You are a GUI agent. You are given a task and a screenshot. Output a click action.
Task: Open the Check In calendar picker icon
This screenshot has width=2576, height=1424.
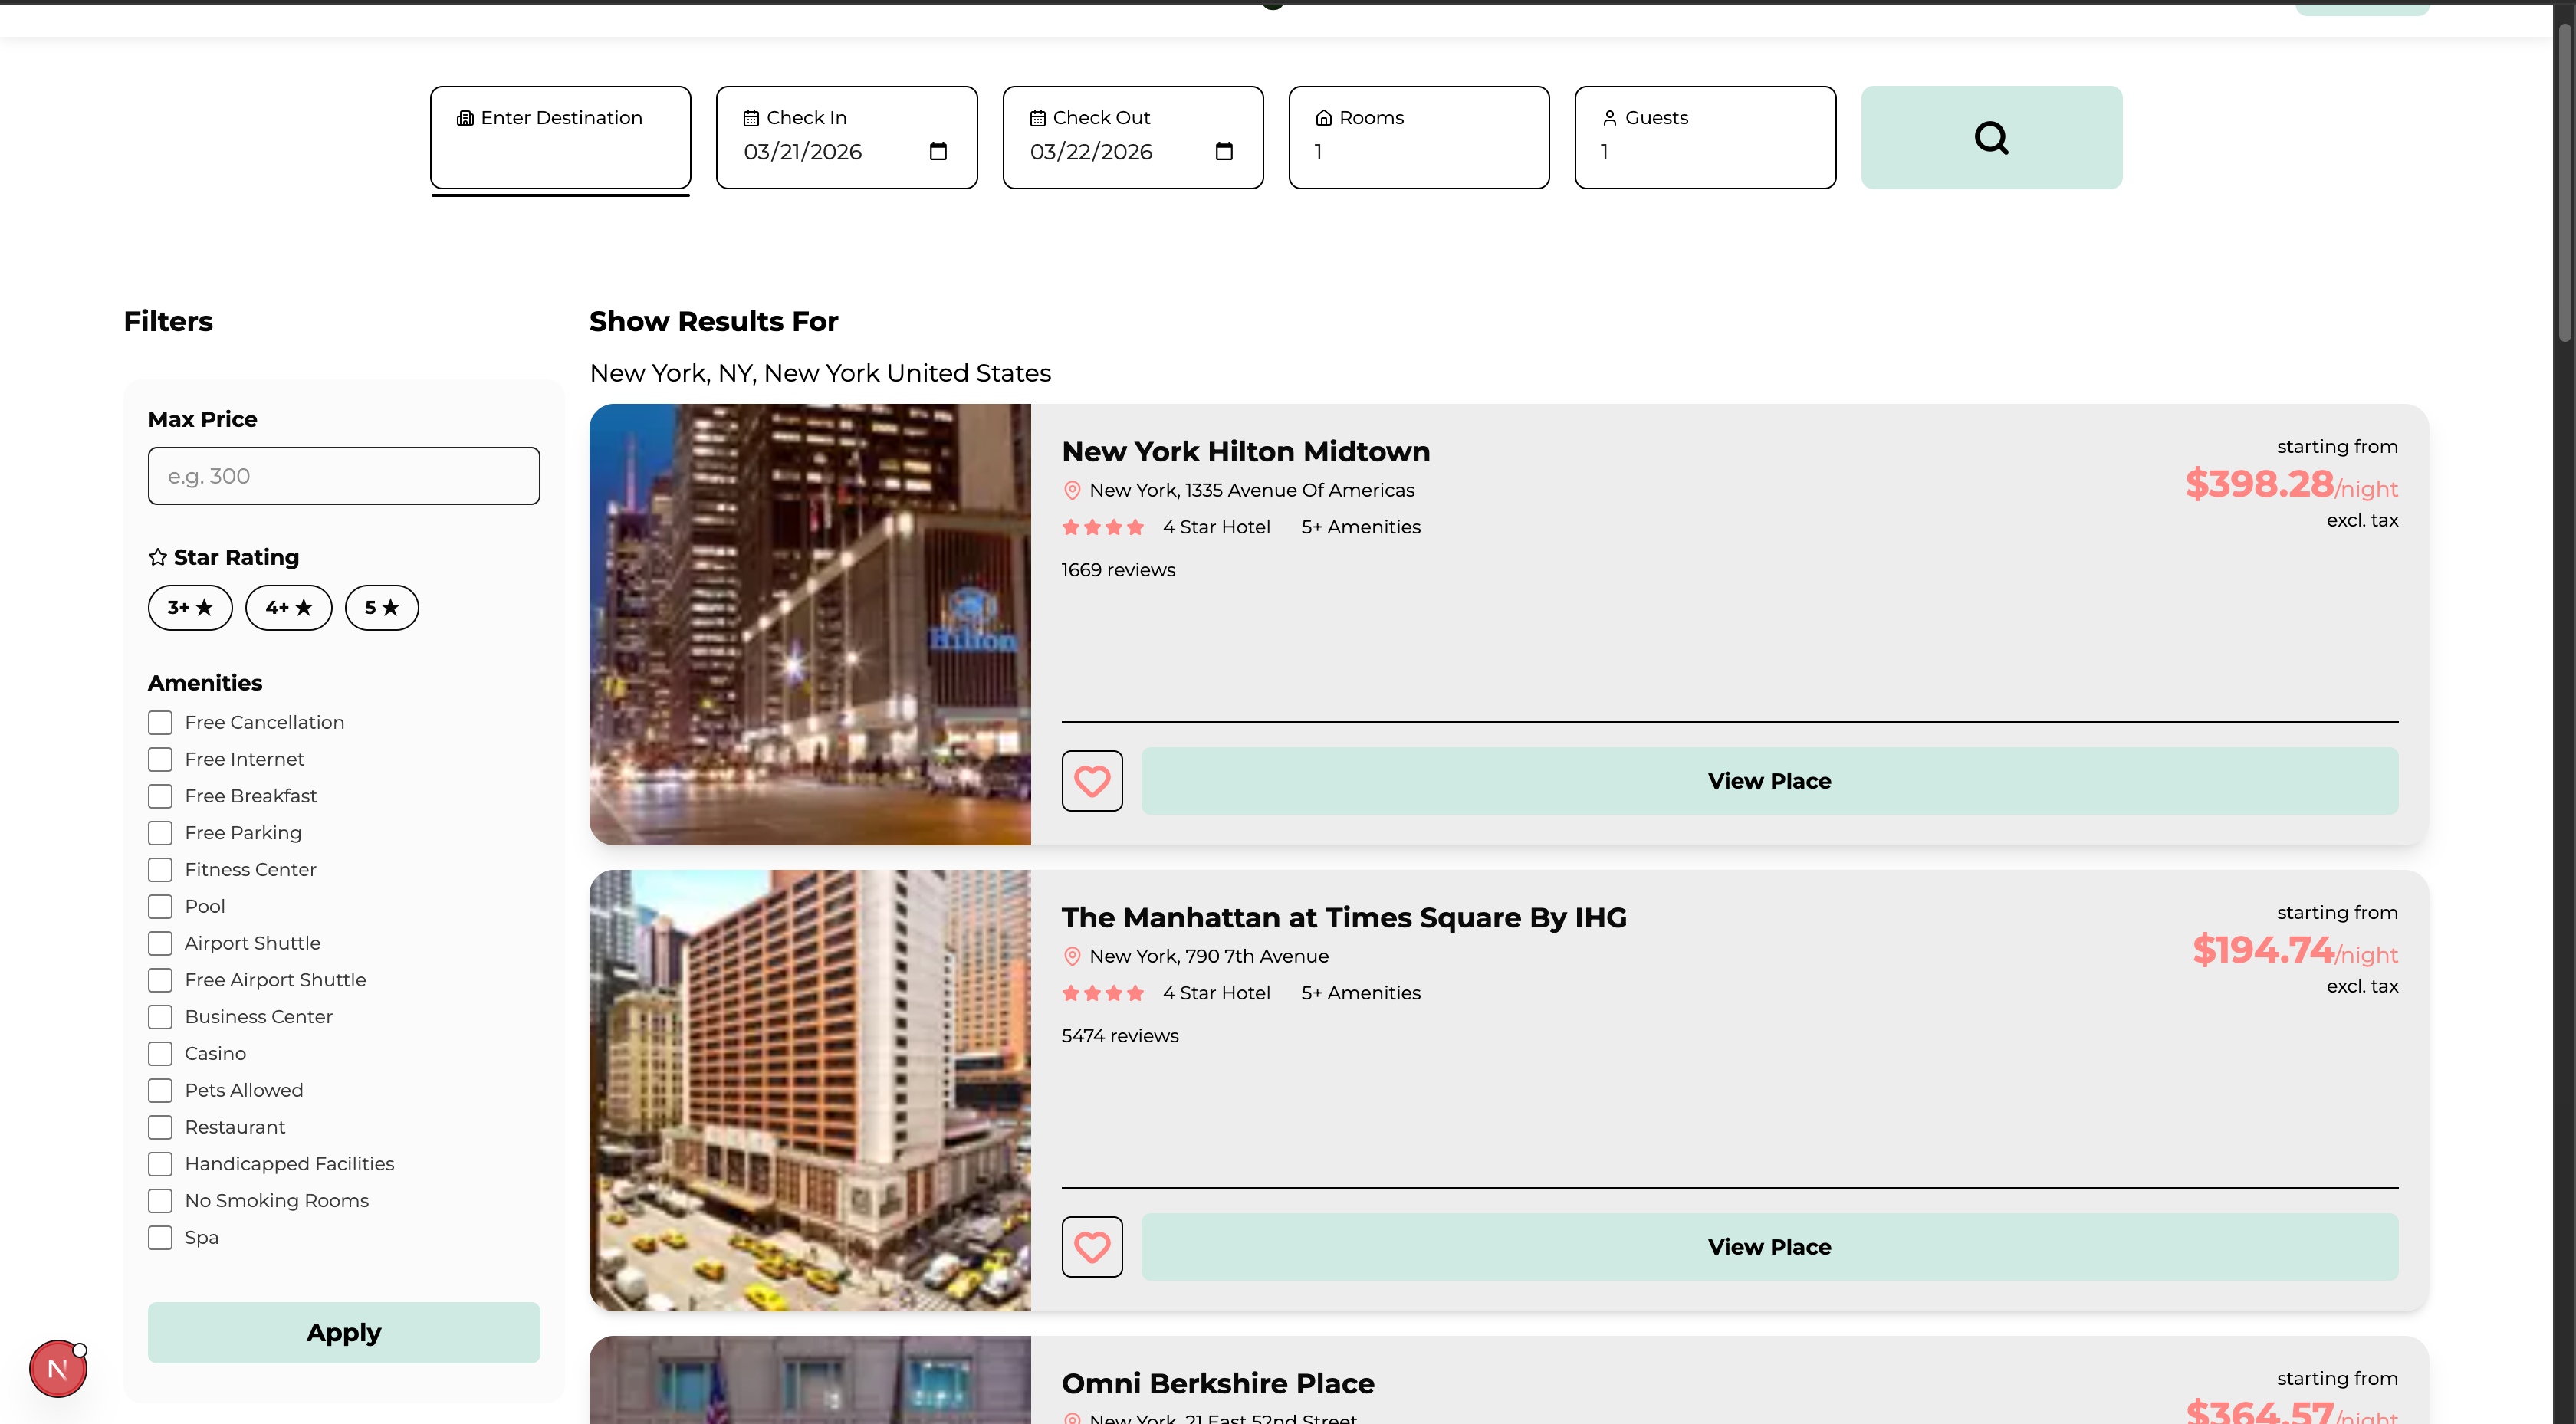(938, 151)
